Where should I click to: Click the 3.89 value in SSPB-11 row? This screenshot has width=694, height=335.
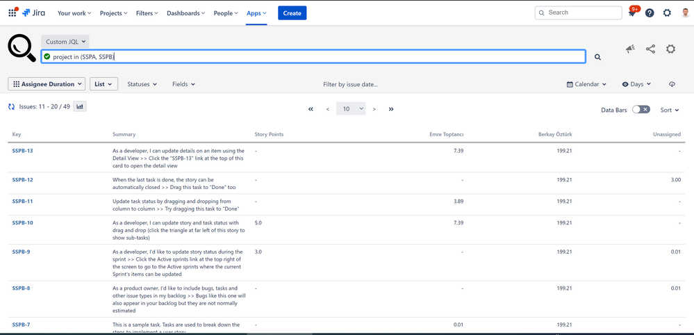click(458, 202)
